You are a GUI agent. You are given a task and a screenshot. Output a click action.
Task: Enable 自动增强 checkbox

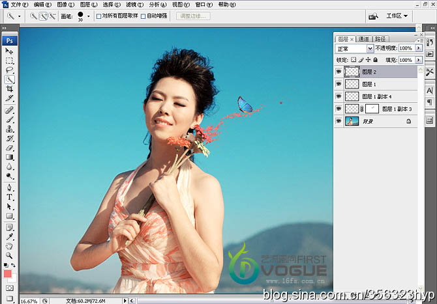coord(143,16)
